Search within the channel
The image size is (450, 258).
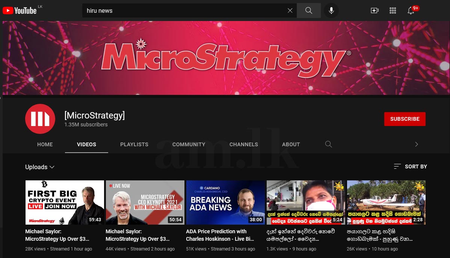[x=329, y=144]
